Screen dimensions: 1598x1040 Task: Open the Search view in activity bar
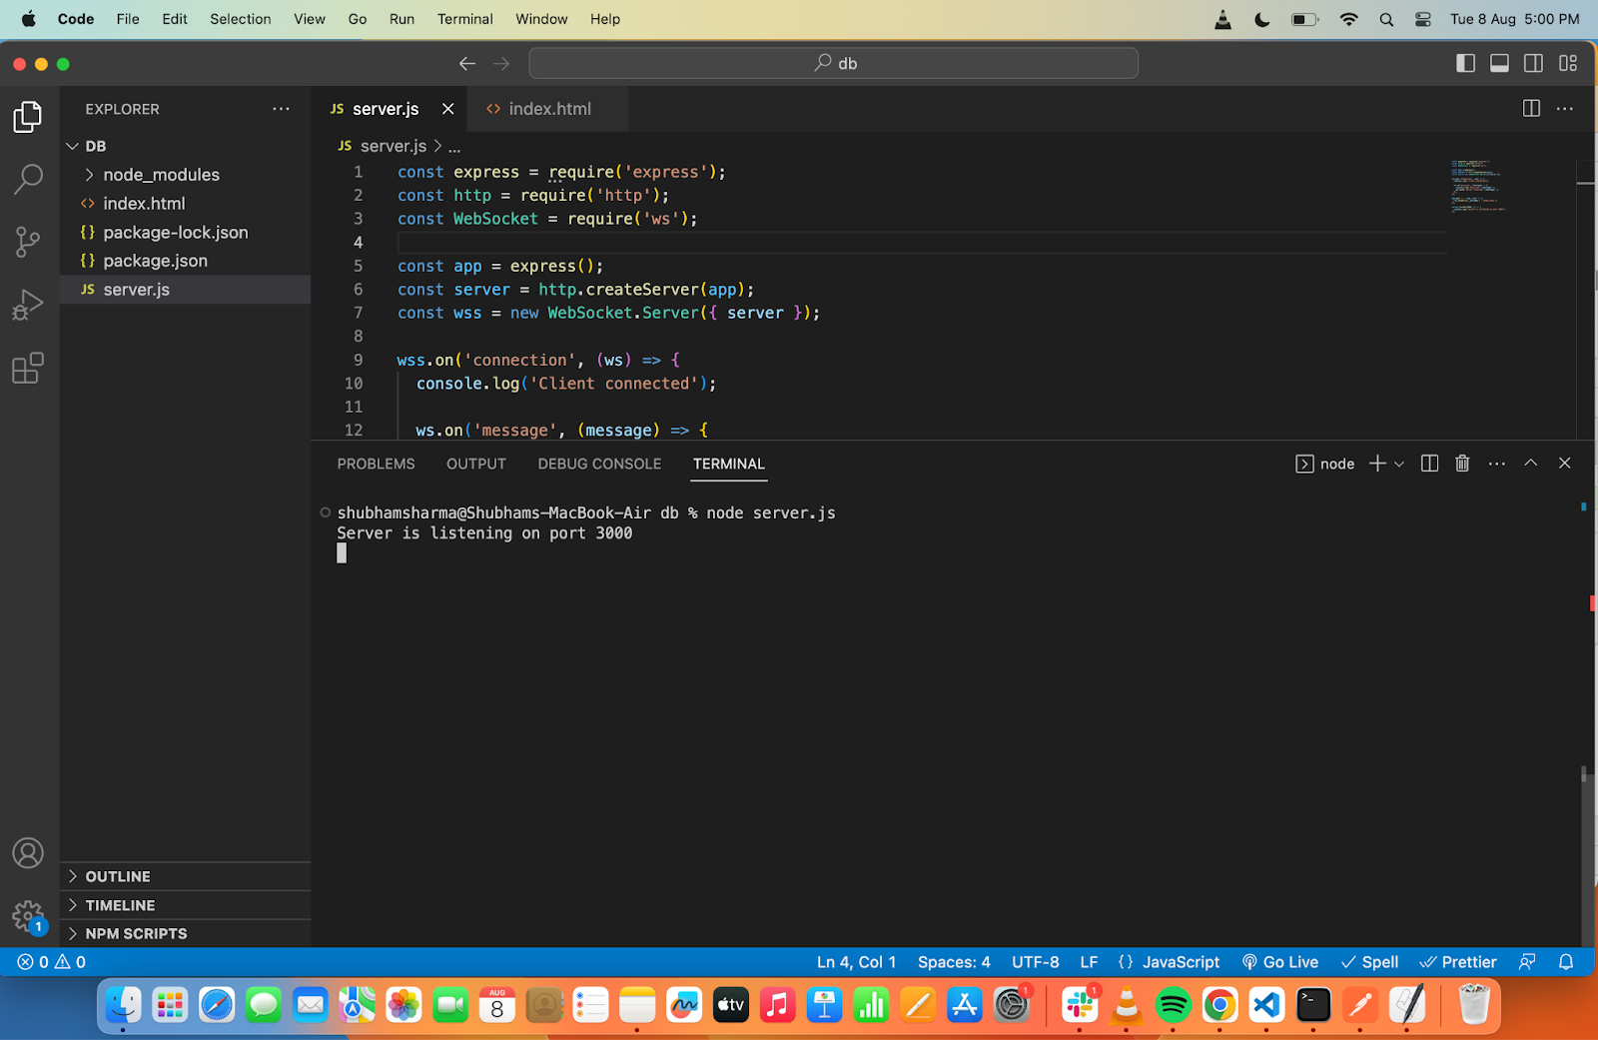[x=28, y=180]
